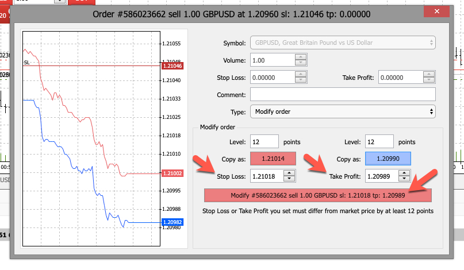
Task: Click the SL 1.21046 price marker on chart
Action: (x=172, y=66)
